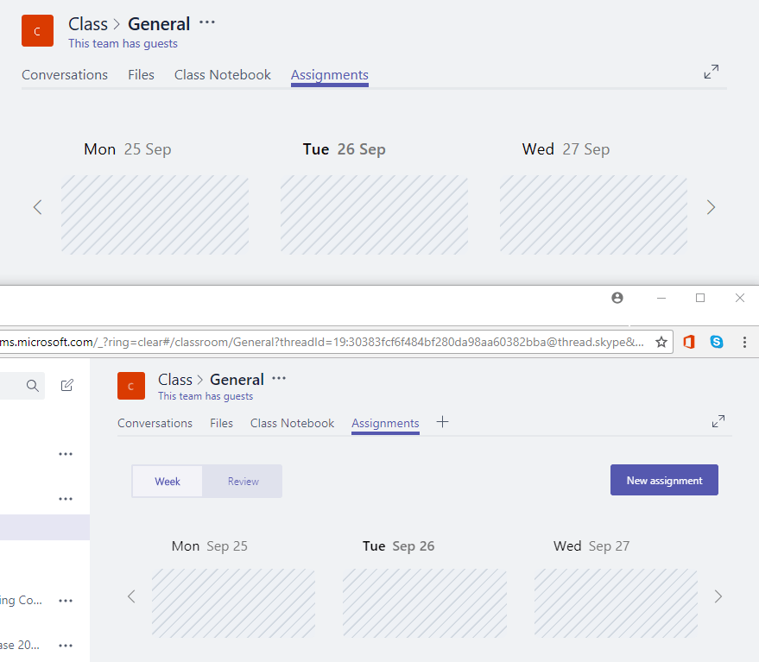The height and width of the screenshot is (662, 759).
Task: Open ellipsis menu beside General in browser view
Action: click(279, 378)
